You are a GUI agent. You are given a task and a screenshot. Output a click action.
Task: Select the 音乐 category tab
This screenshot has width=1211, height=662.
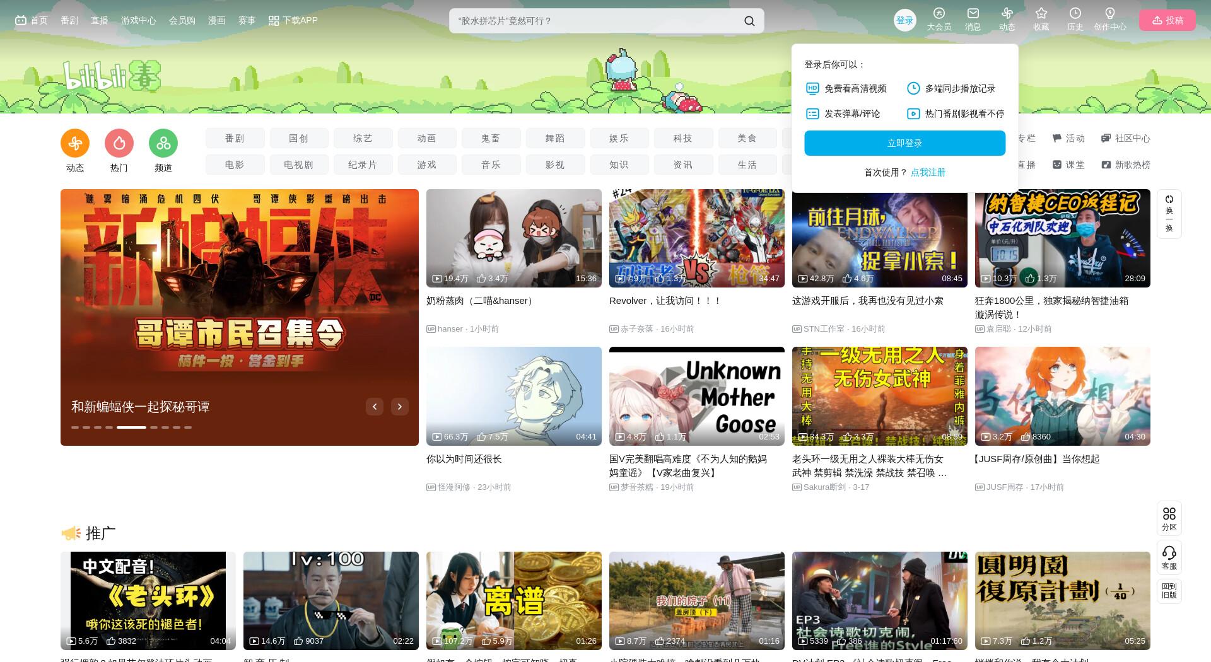[x=491, y=165]
